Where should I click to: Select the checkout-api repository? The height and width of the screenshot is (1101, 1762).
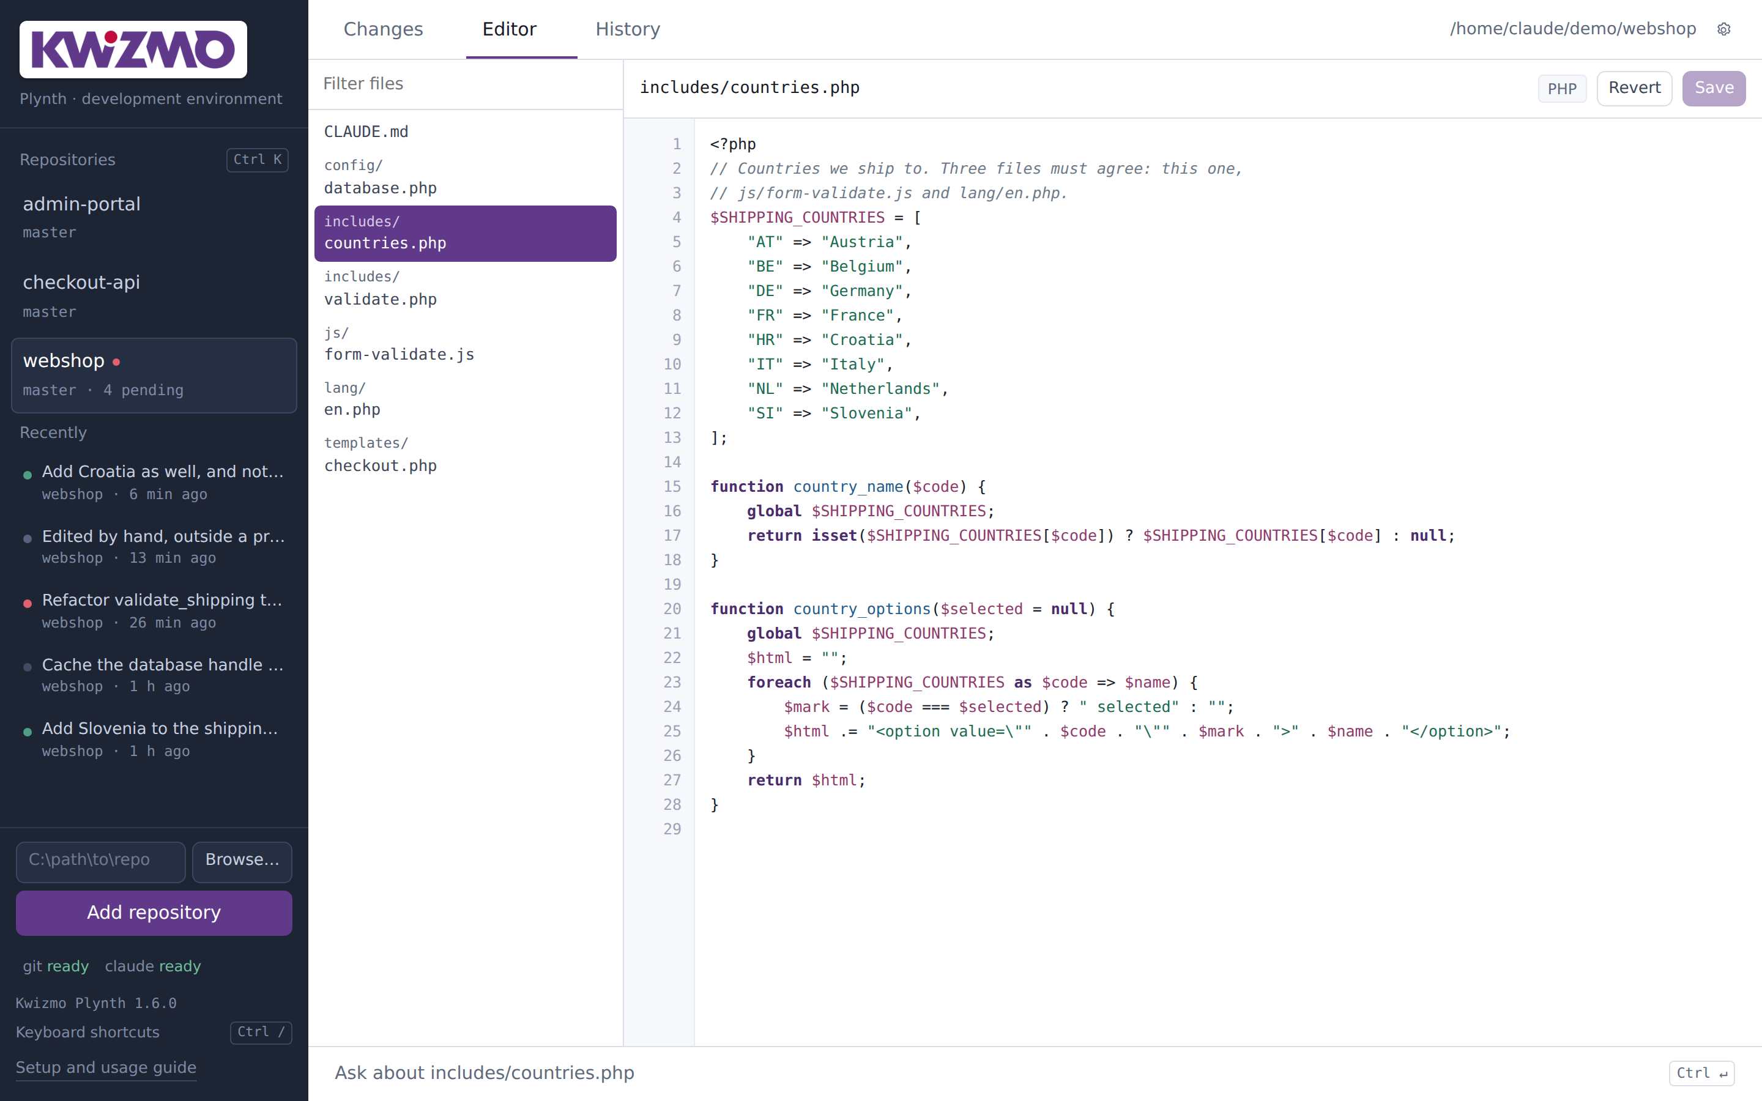pyautogui.click(x=154, y=295)
